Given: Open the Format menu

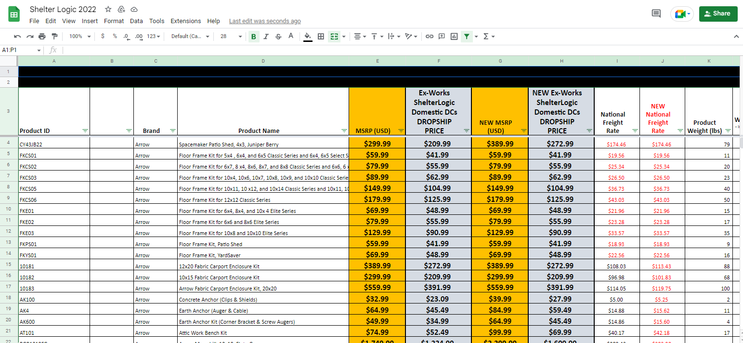Looking at the screenshot, I should click(114, 21).
